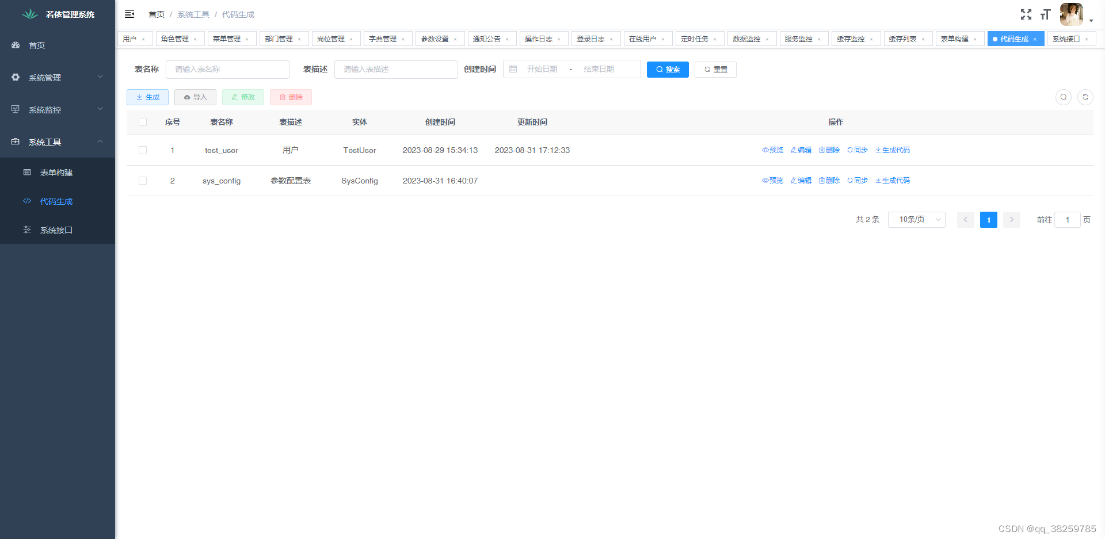Open the font size adjustment icon
Screen dimensions: 1105x539
[x=1046, y=14]
